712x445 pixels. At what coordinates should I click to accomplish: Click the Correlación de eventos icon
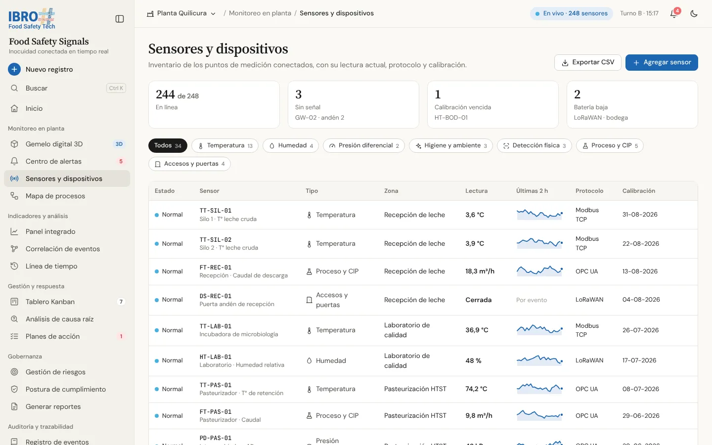[14, 249]
